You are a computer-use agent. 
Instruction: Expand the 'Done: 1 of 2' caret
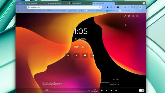tap(119, 85)
